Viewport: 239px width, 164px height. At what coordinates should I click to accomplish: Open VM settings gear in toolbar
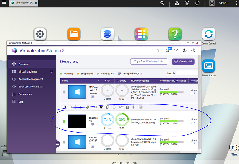(x=134, y=107)
